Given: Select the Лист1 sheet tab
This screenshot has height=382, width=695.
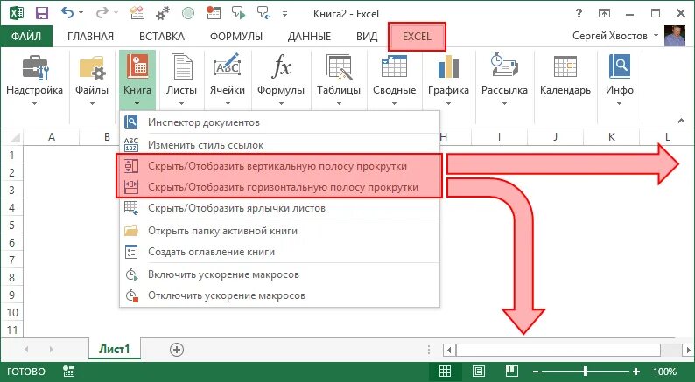Looking at the screenshot, I should pyautogui.click(x=115, y=350).
